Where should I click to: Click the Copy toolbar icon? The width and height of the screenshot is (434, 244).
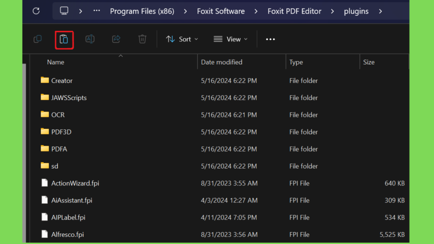point(38,39)
